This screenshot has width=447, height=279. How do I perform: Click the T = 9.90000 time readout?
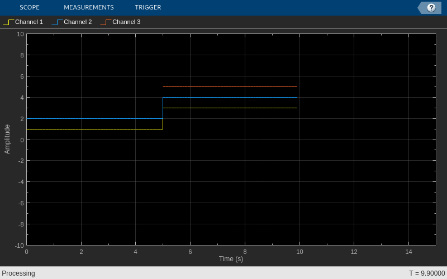427,273
